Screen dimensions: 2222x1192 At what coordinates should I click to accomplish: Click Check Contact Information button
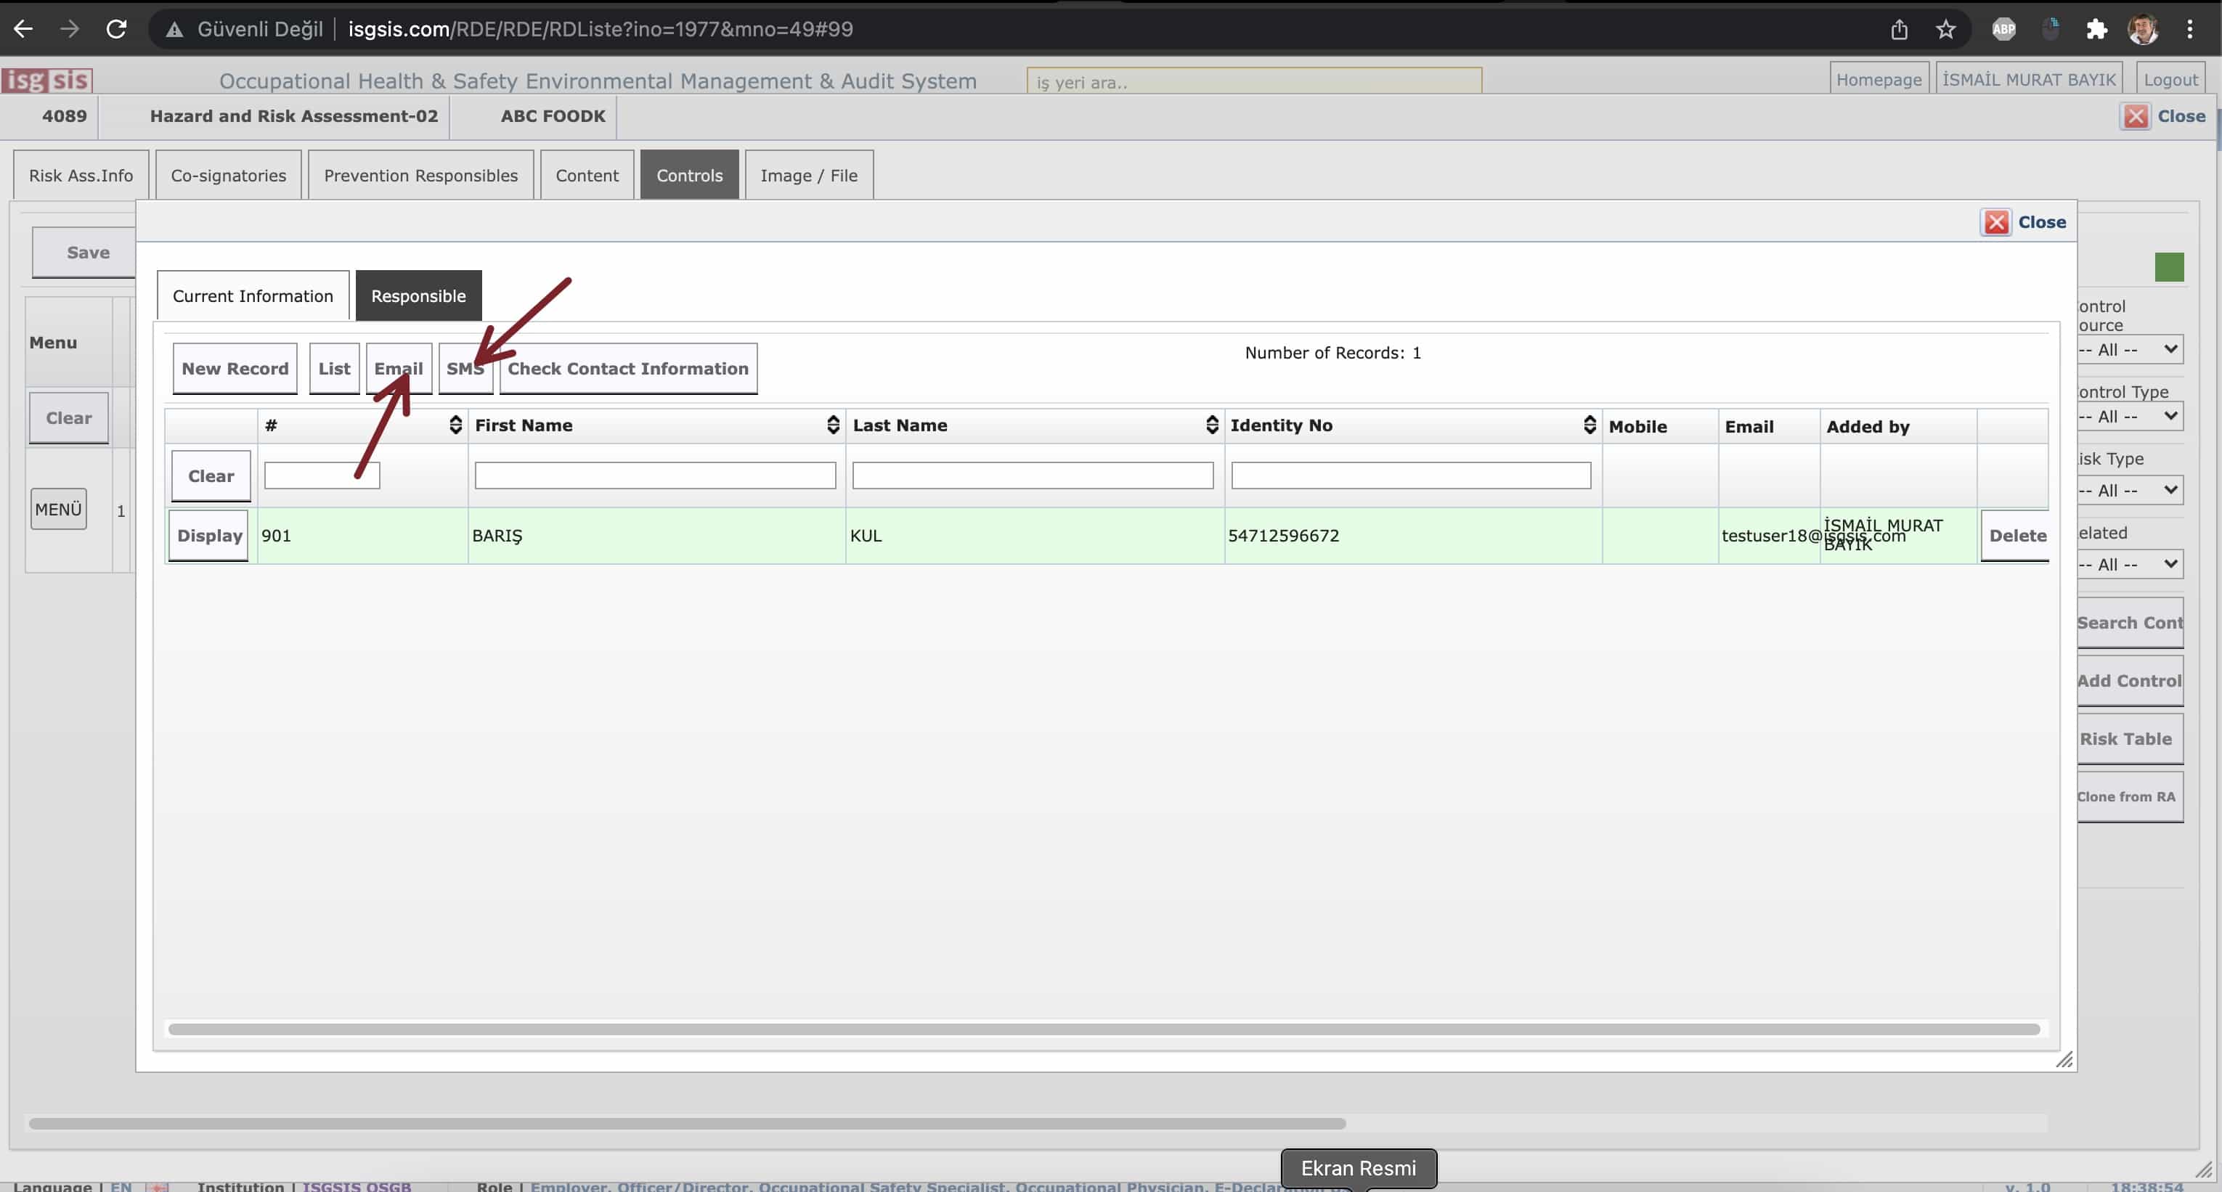(628, 370)
